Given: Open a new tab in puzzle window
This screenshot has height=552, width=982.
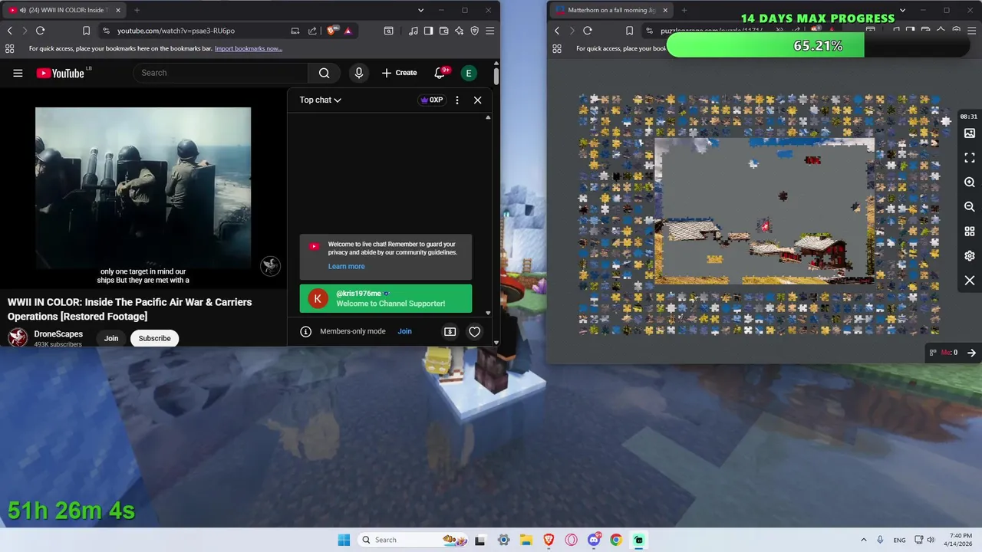Looking at the screenshot, I should [684, 10].
